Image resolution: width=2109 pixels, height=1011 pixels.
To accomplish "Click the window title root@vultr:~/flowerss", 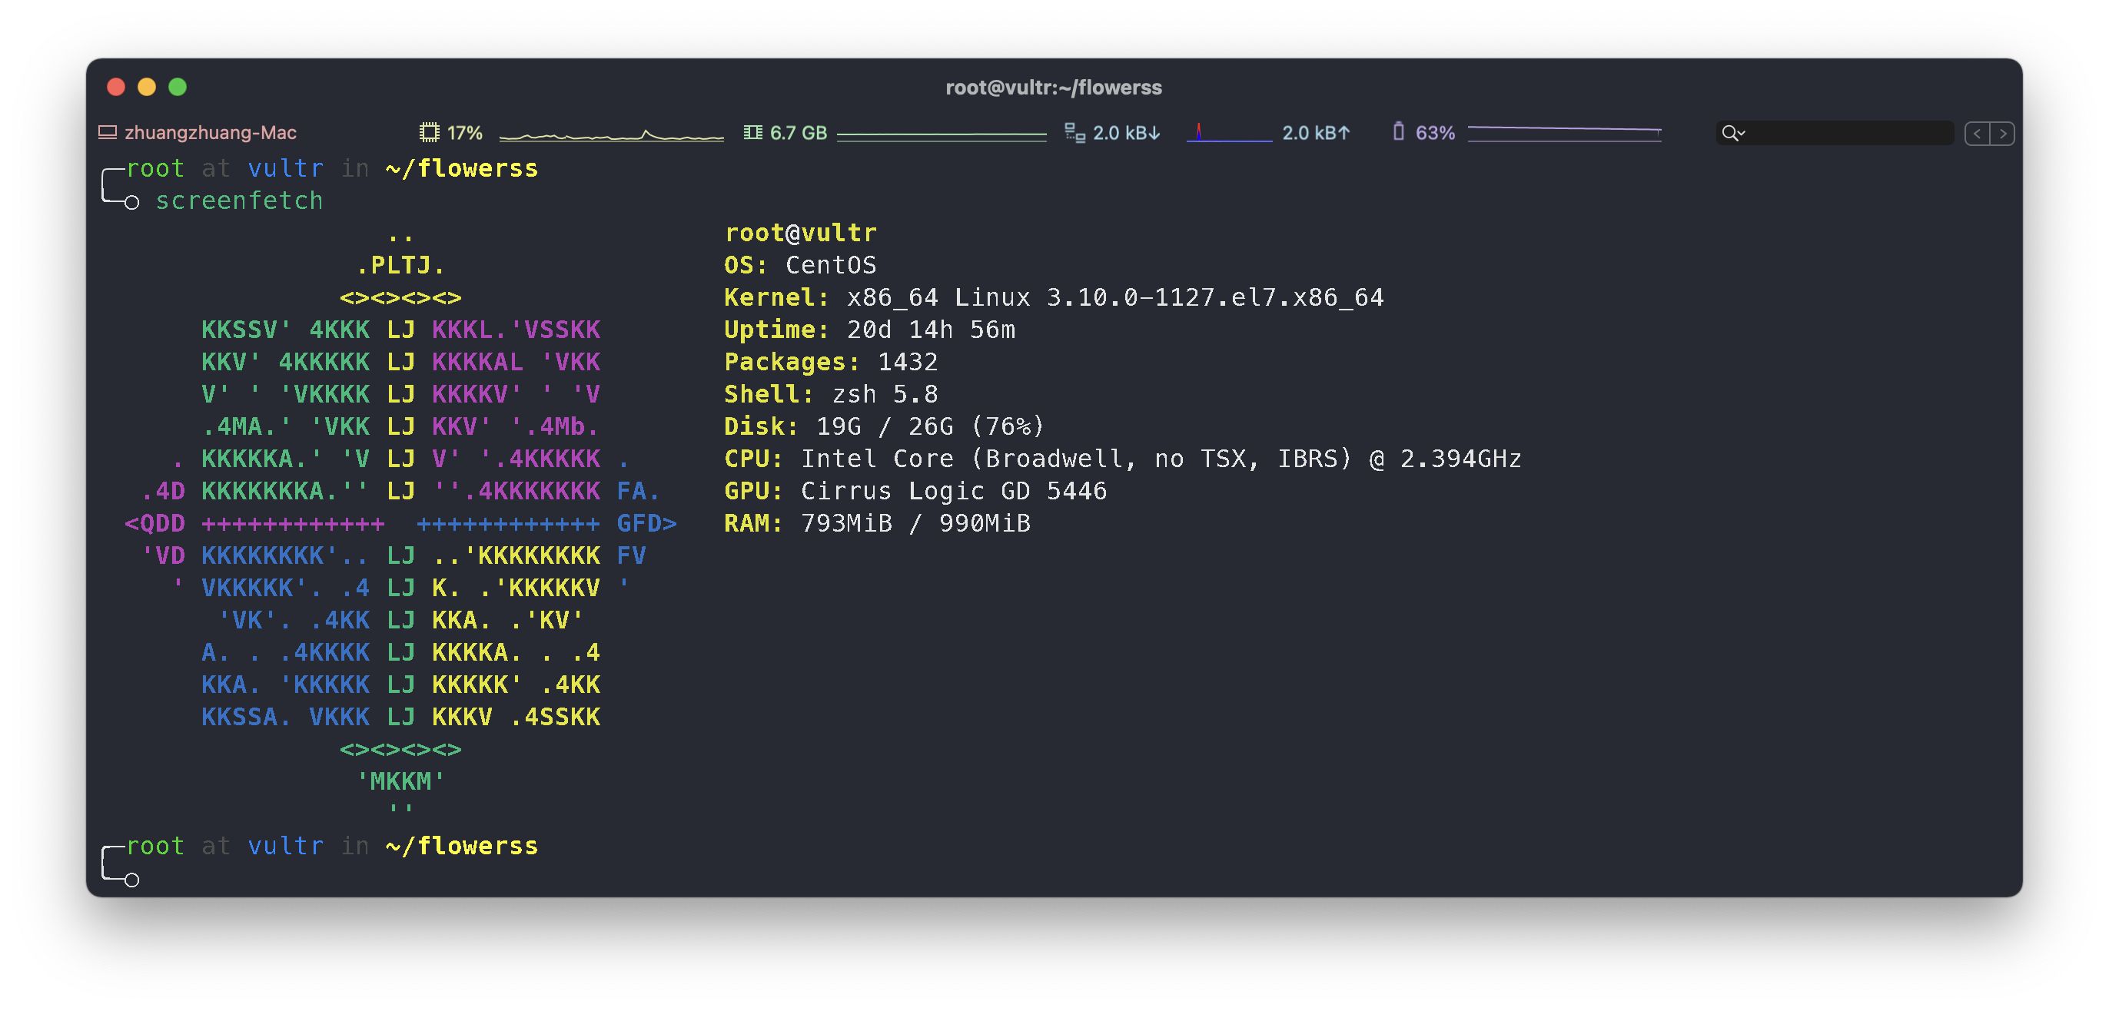I will (1054, 87).
